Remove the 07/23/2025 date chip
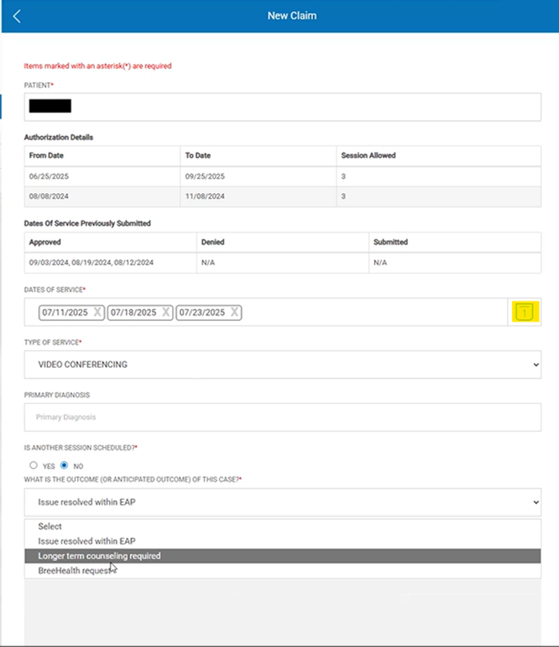The image size is (559, 647). (234, 312)
